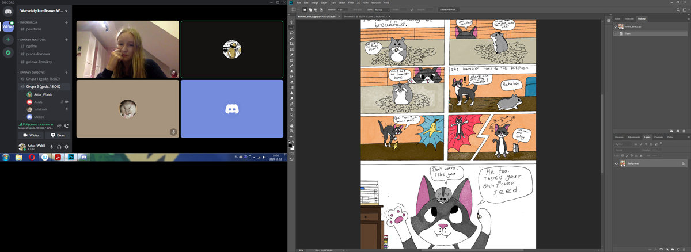Open Photoshop Filter menu
The height and width of the screenshot is (252, 691).
coord(351,3)
